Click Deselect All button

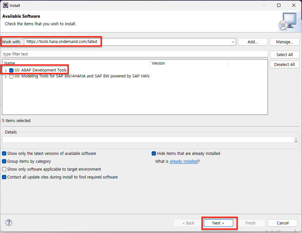click(x=284, y=64)
